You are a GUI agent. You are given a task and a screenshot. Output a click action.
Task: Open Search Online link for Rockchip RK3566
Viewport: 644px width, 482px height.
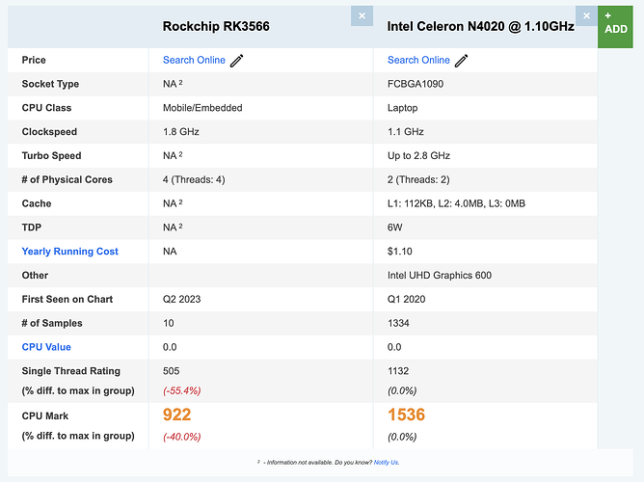[x=194, y=60]
